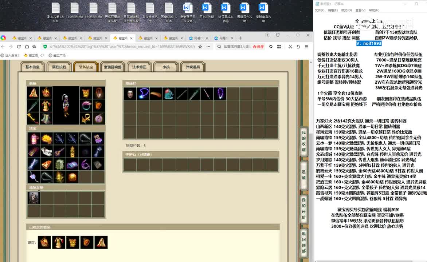The width and height of the screenshot is (427, 262).
Task: Open the 坐骑召唤兽 tab
Action: 113,67
